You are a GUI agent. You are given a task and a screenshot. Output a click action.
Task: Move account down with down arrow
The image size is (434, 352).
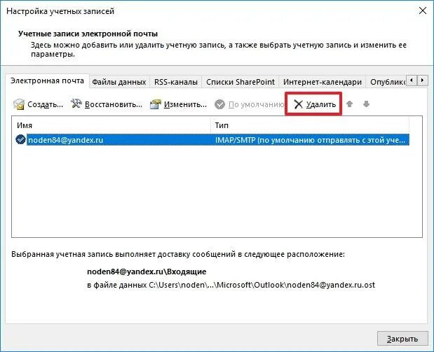(366, 104)
